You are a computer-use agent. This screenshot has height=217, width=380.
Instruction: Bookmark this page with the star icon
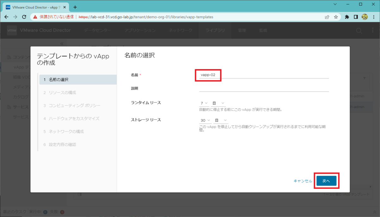pyautogui.click(x=336, y=17)
